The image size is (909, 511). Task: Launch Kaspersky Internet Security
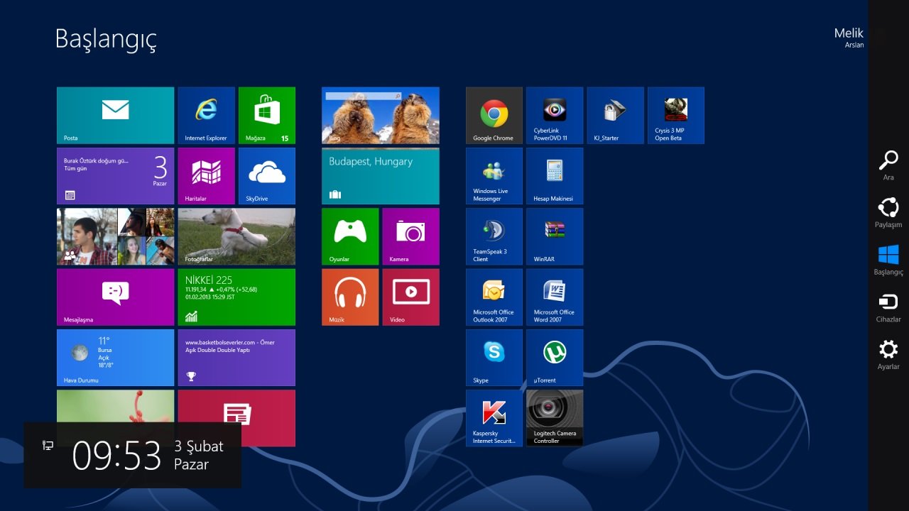494,418
